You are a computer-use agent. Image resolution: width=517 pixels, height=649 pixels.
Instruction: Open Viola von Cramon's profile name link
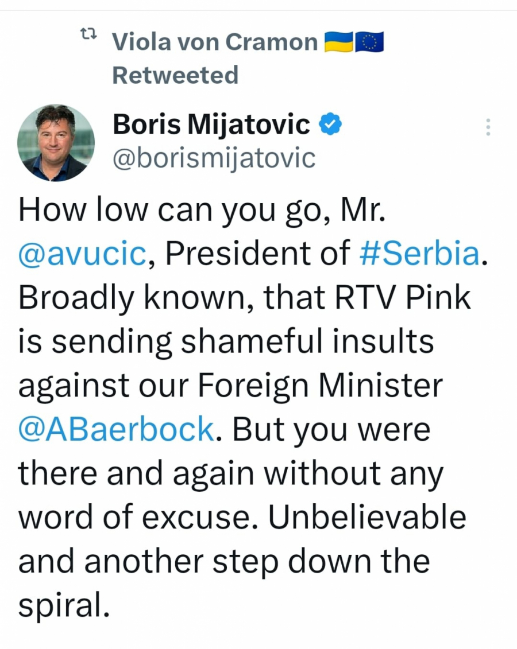coord(214,42)
